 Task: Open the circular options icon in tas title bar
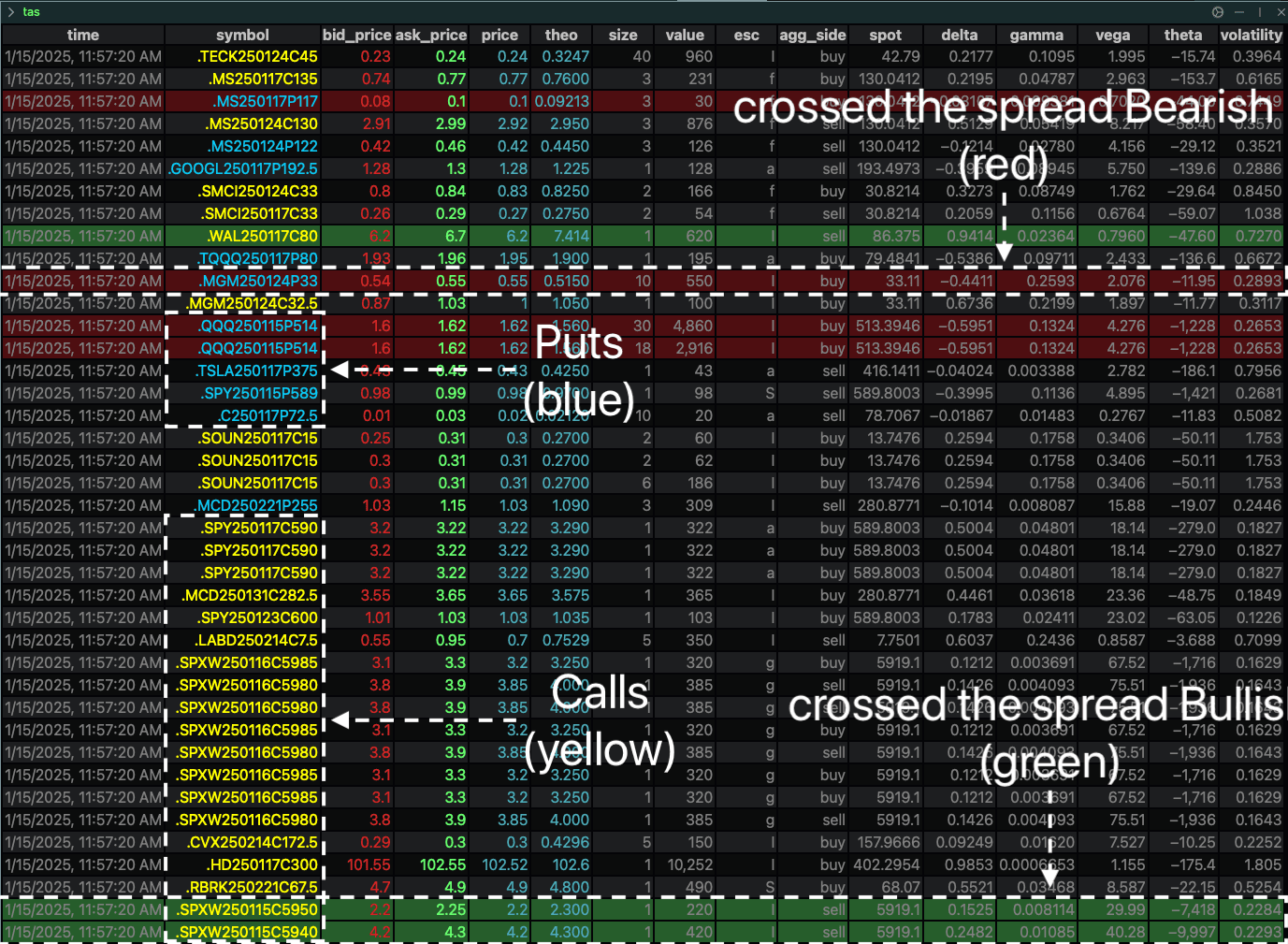pyautogui.click(x=1218, y=12)
